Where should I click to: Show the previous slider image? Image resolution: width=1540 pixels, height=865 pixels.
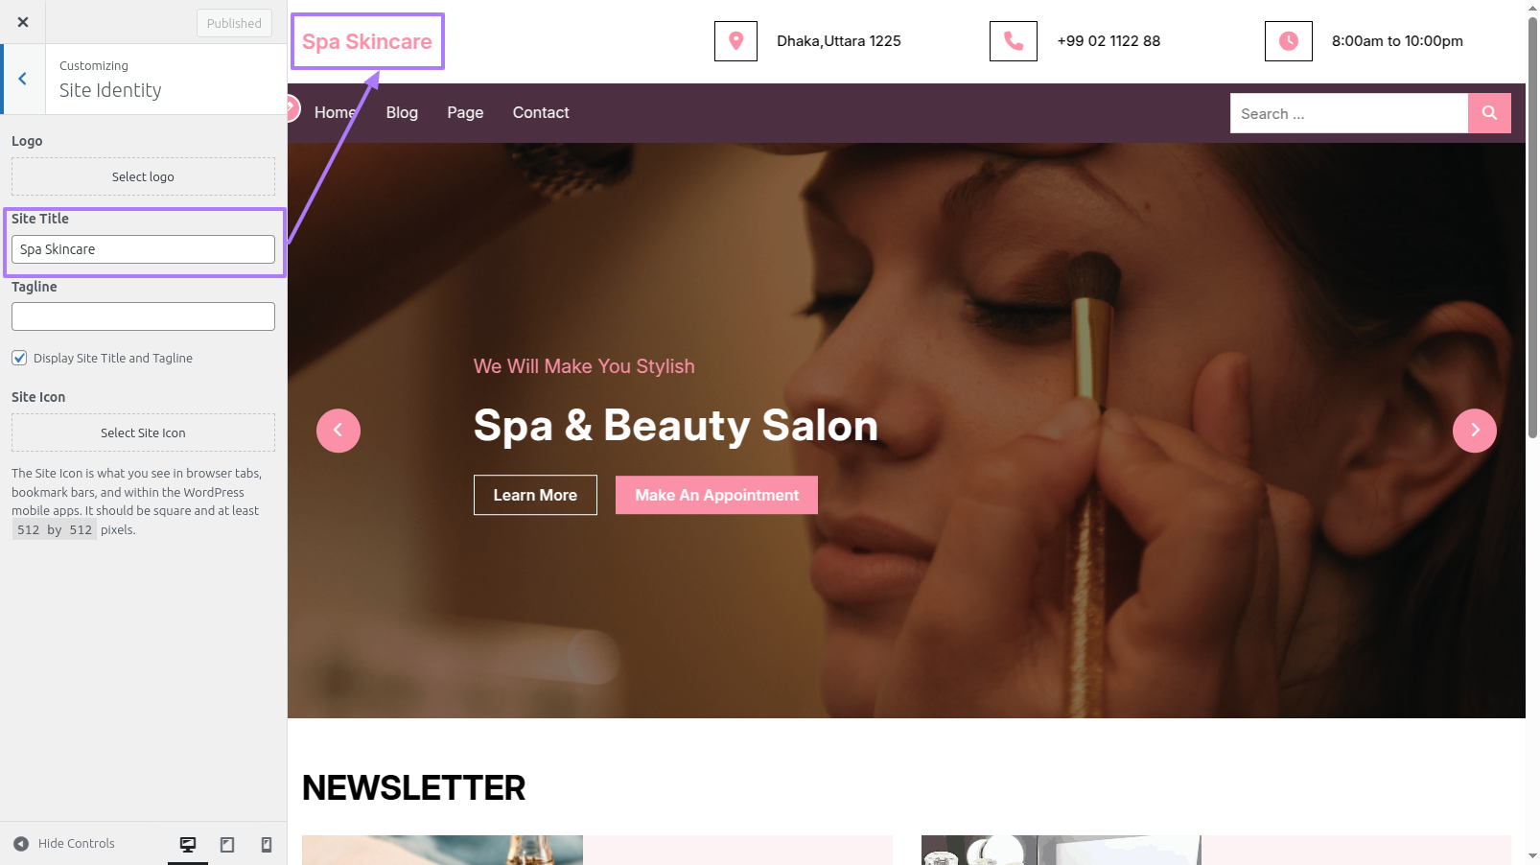coord(338,431)
